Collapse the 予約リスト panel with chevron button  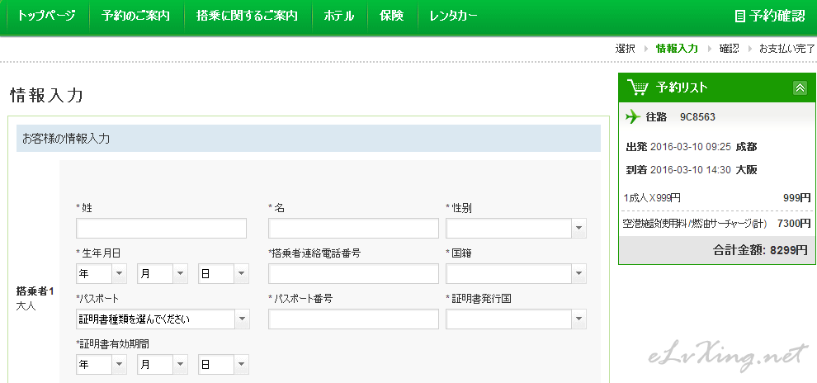pyautogui.click(x=799, y=87)
